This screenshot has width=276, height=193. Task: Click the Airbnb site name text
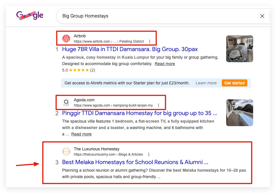pos(80,36)
